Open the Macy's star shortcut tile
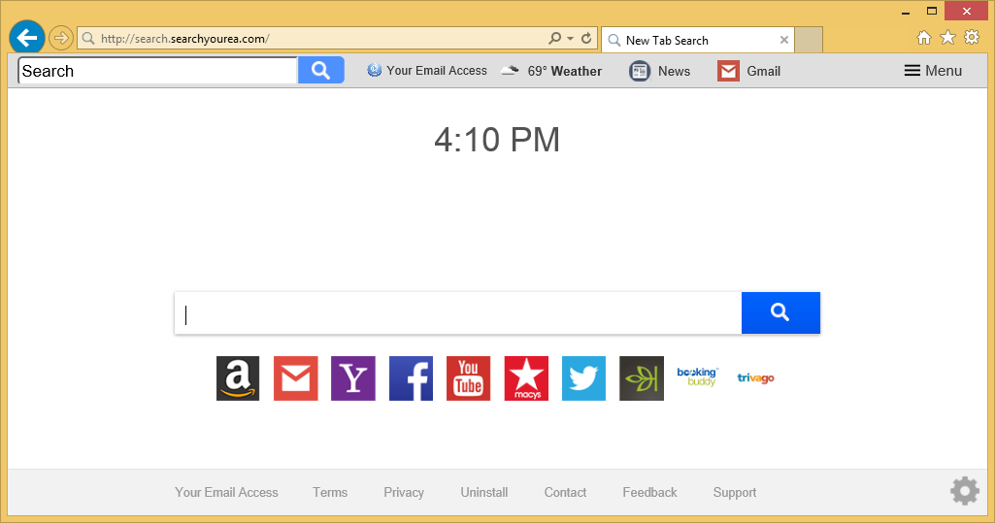Viewport: 995px width, 523px height. click(526, 378)
